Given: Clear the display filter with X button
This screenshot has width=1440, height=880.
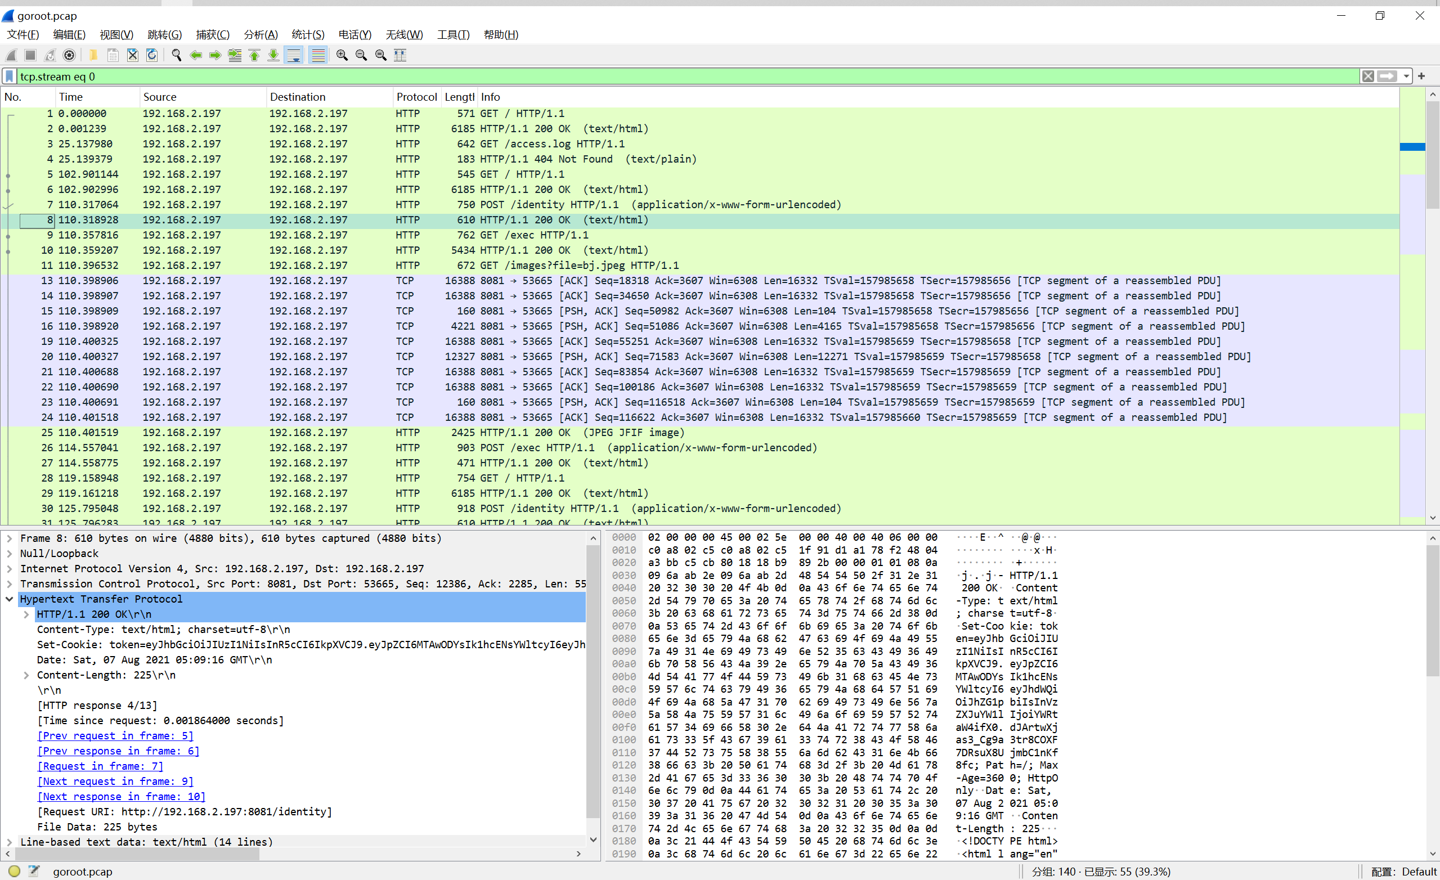Looking at the screenshot, I should (1367, 77).
